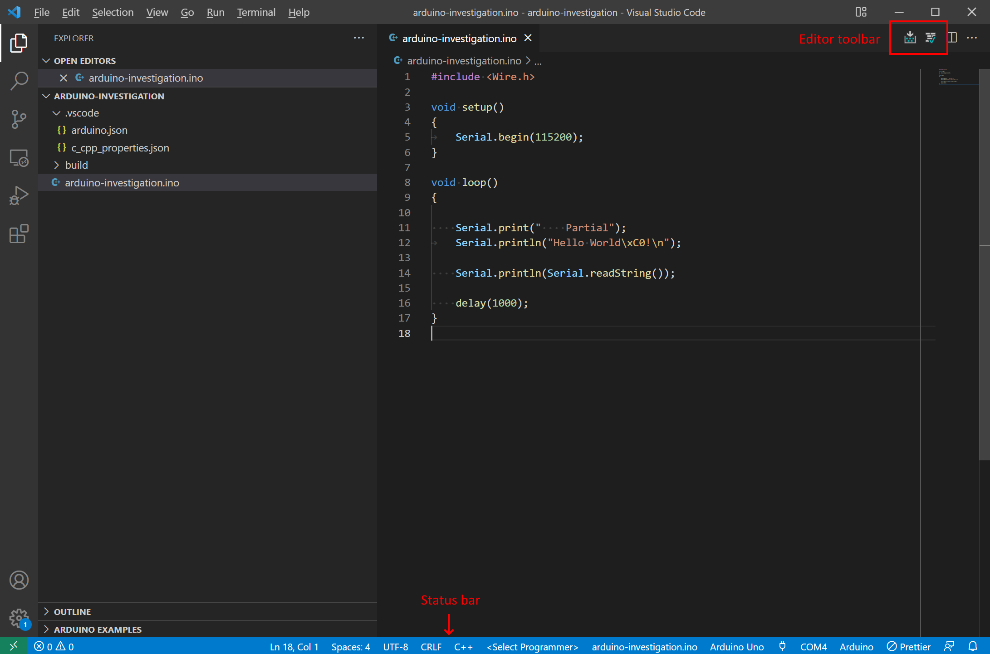990x654 pixels.
Task: Open remote window from green status icon
Action: 14,646
